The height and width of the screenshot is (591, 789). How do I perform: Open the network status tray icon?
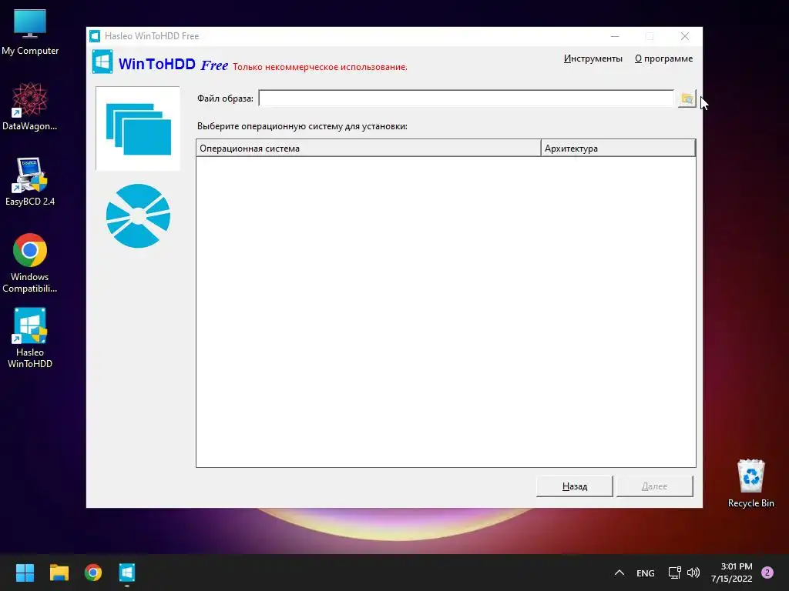point(675,573)
